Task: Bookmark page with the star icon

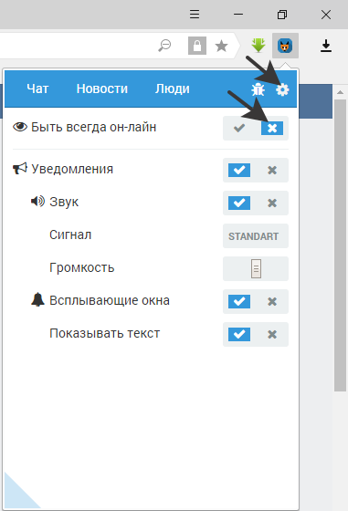Action: (x=221, y=46)
